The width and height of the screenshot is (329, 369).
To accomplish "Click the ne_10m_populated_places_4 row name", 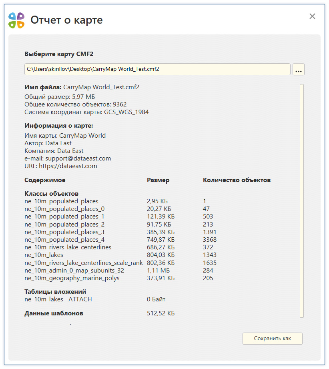I will 64,240.
